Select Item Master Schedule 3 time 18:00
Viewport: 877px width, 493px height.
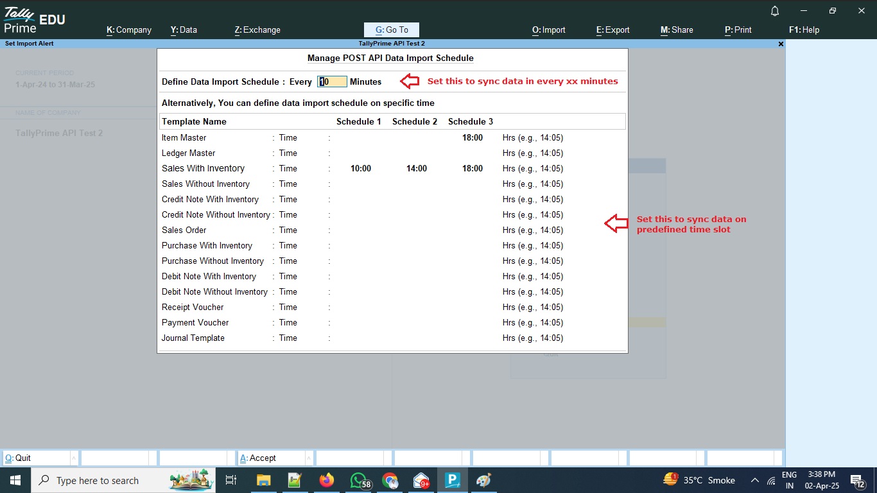point(473,137)
